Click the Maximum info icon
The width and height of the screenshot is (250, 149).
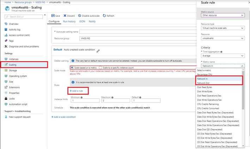tap(112, 97)
